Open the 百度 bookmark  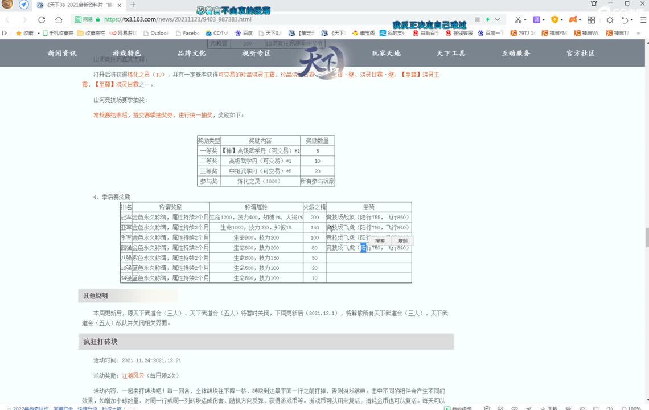point(244,33)
